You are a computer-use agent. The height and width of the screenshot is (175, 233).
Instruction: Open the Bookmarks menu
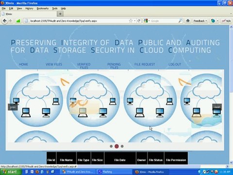[43, 8]
